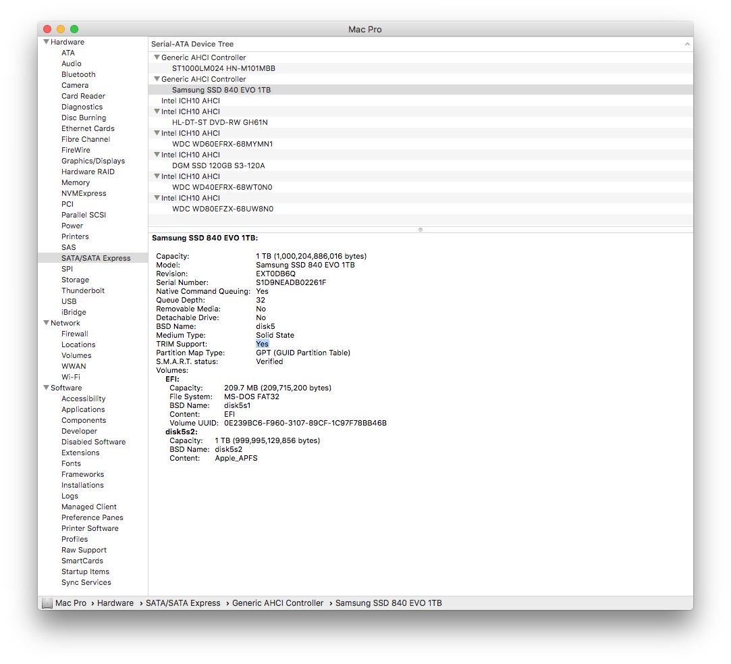Viewport: 731px width, 664px height.
Task: Select WDC WD60EFRX-68MYMN1 drive
Action: pos(421,144)
